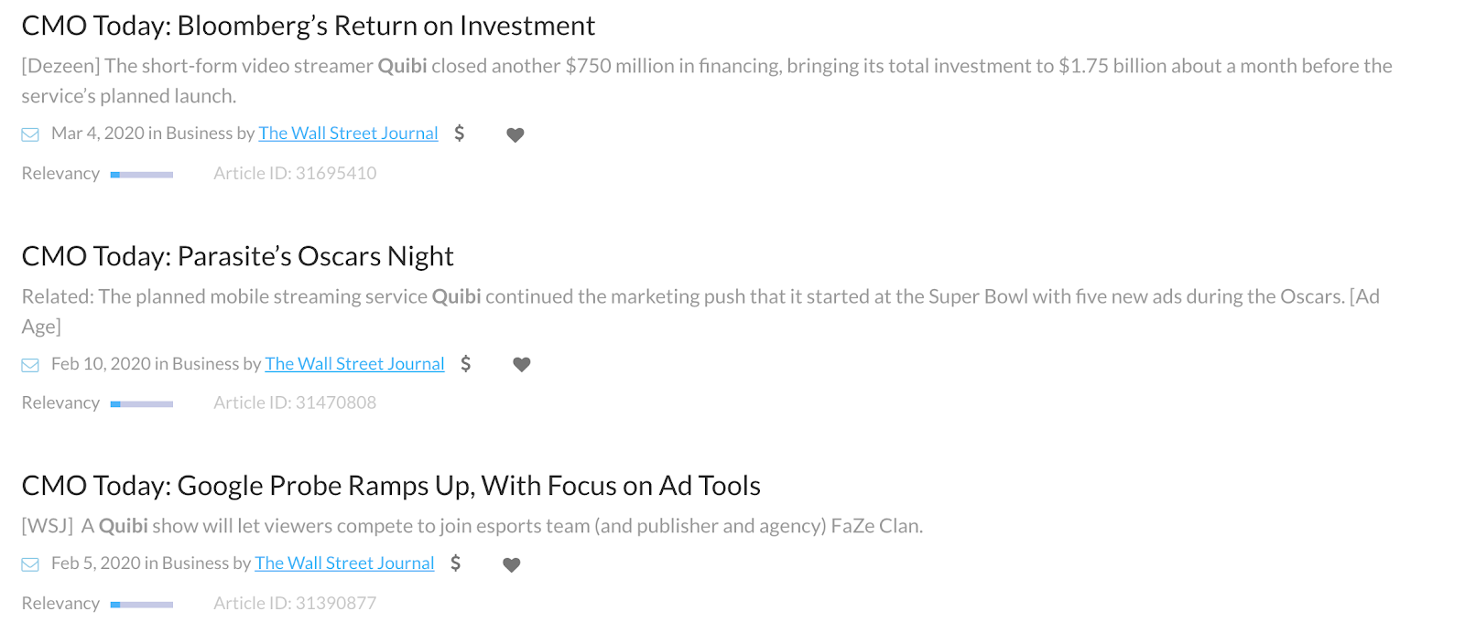This screenshot has height=633, width=1465.
Task: Click the envelope icon beside Feb 5, 2020
Action: point(30,564)
